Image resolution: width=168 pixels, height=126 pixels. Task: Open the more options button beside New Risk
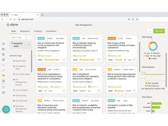[150, 31]
